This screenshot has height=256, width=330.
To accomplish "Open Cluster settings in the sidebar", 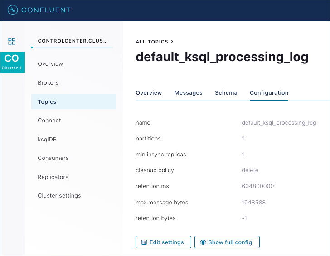I will click(x=59, y=196).
